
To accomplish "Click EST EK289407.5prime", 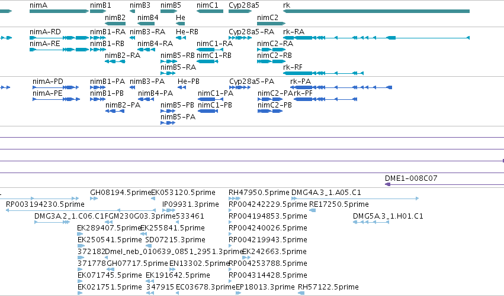I will (x=81, y=235).
